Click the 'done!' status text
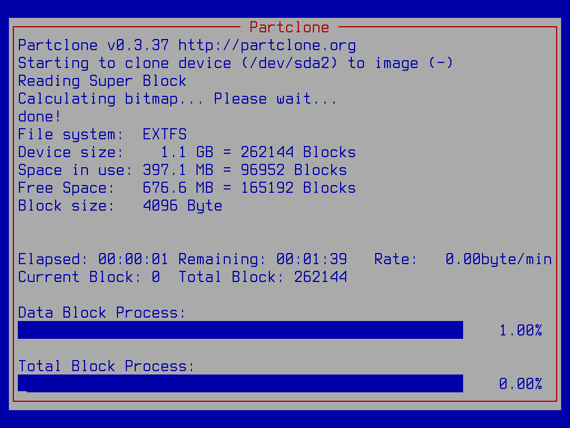 point(40,116)
